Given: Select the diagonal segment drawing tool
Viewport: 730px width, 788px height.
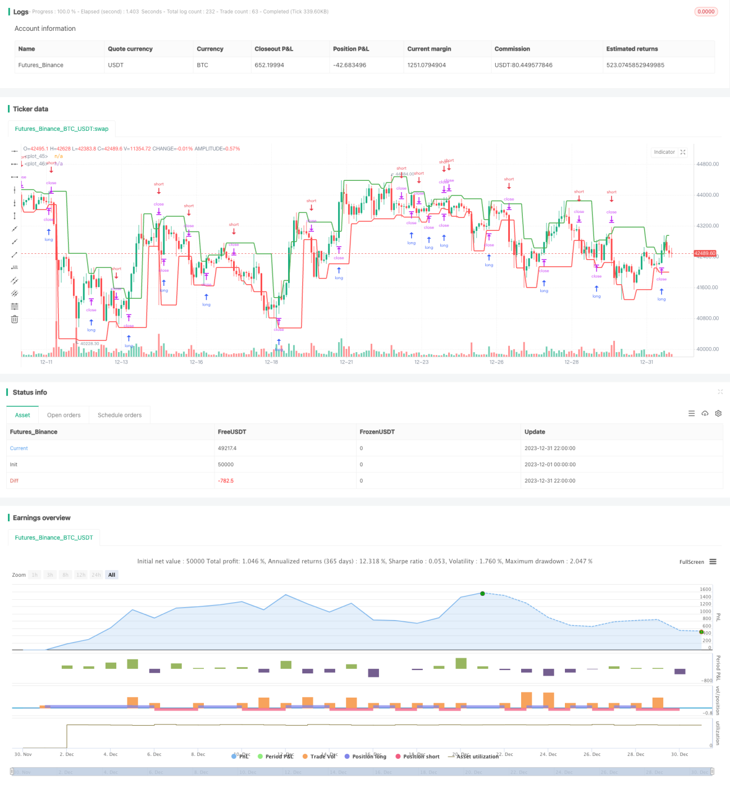Looking at the screenshot, I should [x=15, y=254].
